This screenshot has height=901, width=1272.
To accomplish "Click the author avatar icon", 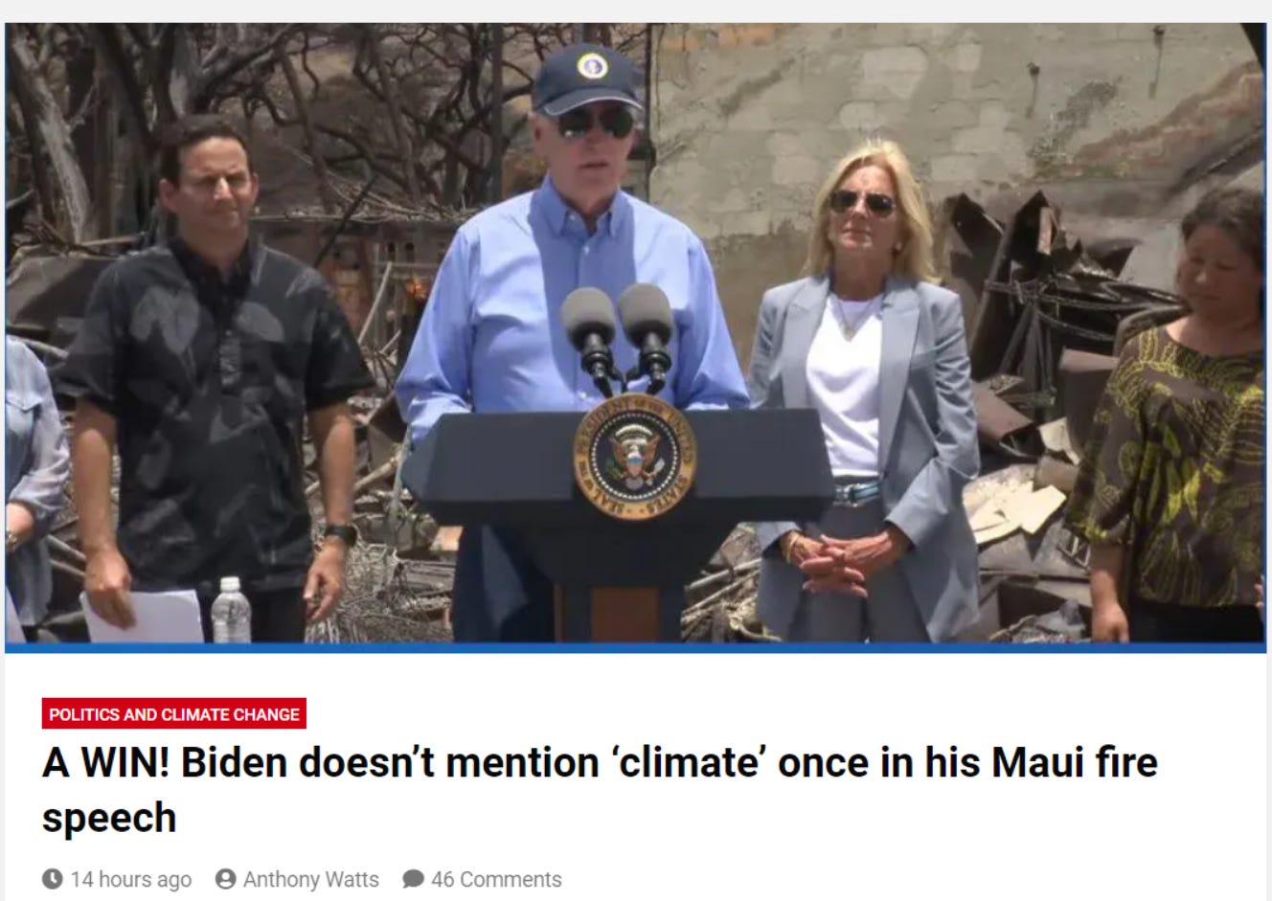I will 226,878.
